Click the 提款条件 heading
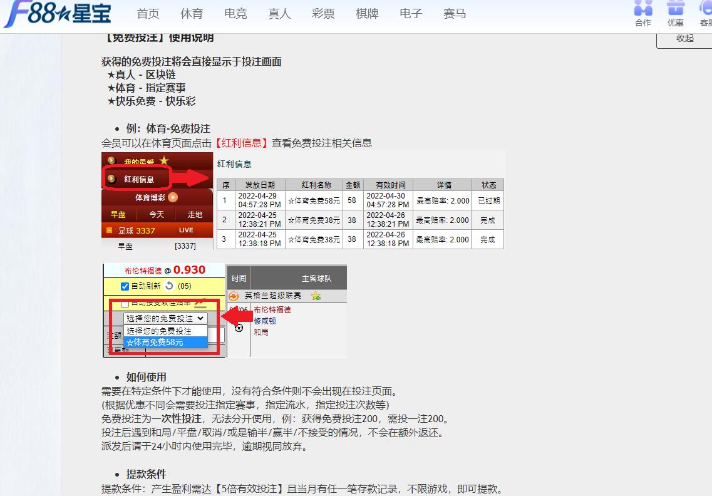The image size is (712, 496). click(146, 474)
